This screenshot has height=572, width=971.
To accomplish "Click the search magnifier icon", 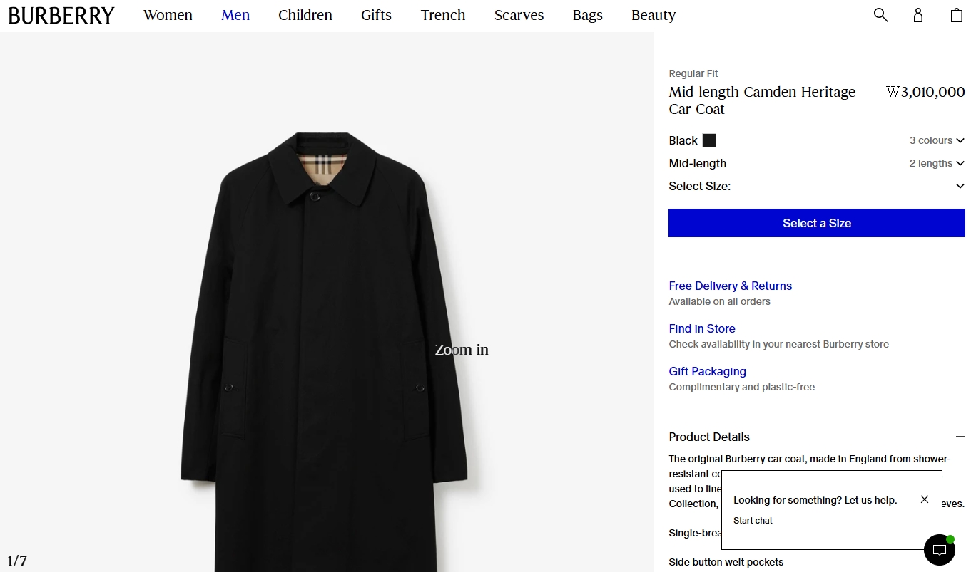I will [x=881, y=15].
